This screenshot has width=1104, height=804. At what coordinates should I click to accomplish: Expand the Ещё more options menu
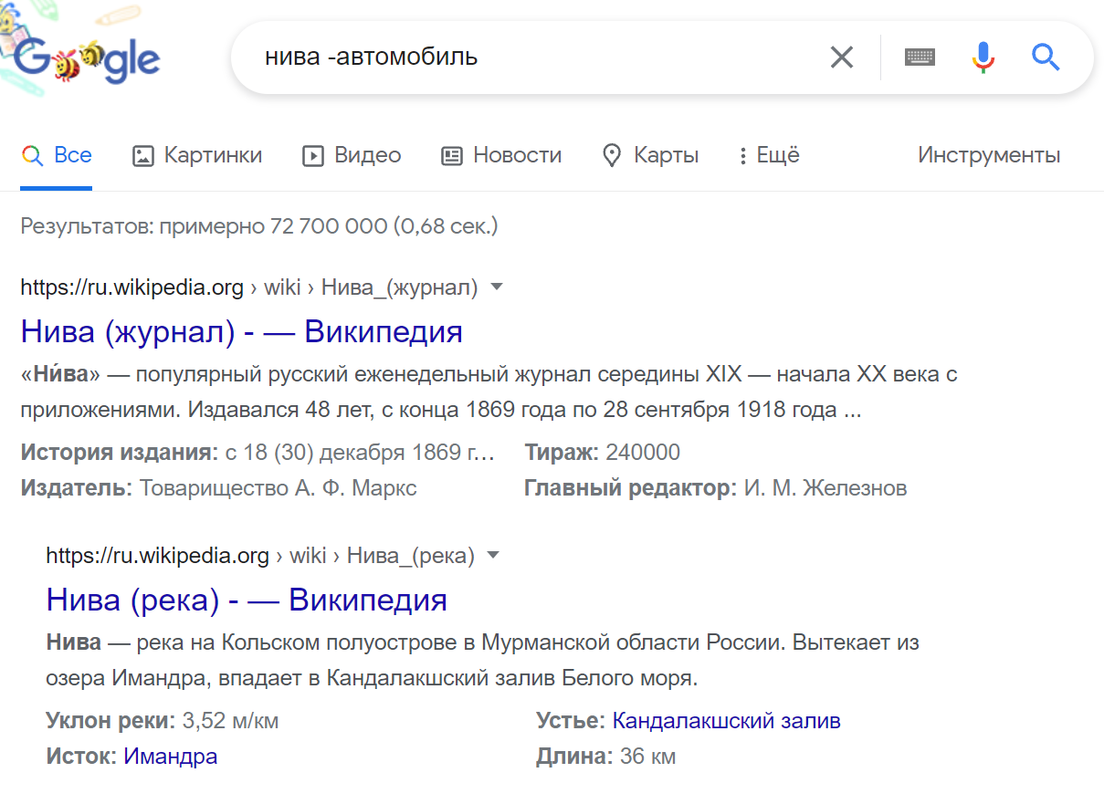pos(769,155)
